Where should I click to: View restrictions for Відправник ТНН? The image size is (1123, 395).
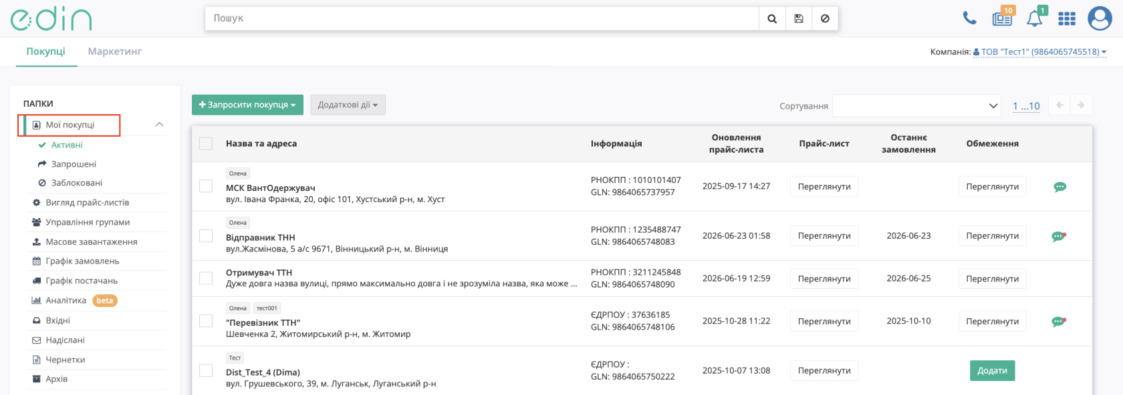tap(992, 236)
